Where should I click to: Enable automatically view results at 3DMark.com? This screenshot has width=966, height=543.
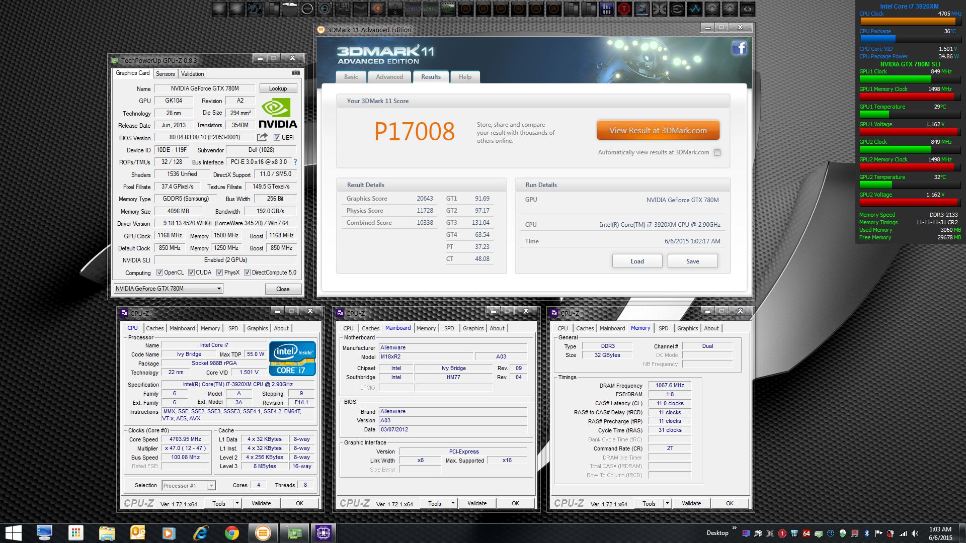point(717,152)
